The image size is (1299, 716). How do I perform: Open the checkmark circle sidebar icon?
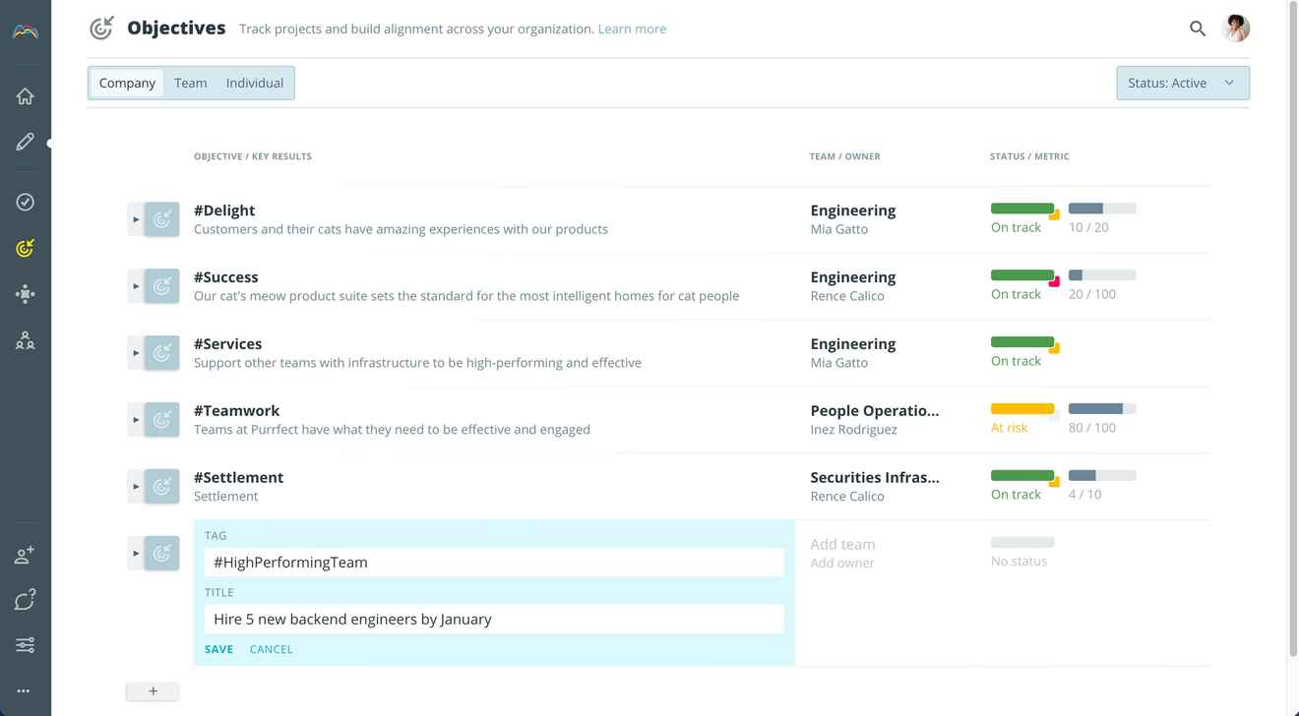point(26,202)
